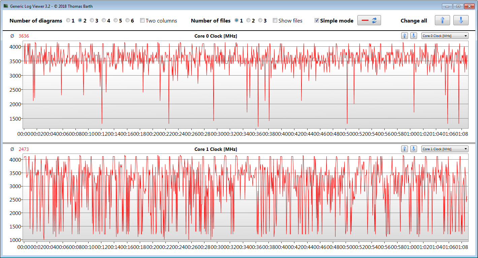Viewport: 478px width, 258px height.
Task: Click the red line refresh button
Action: click(x=369, y=20)
